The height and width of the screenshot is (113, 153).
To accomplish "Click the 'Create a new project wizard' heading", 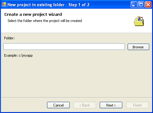I will [33, 15].
